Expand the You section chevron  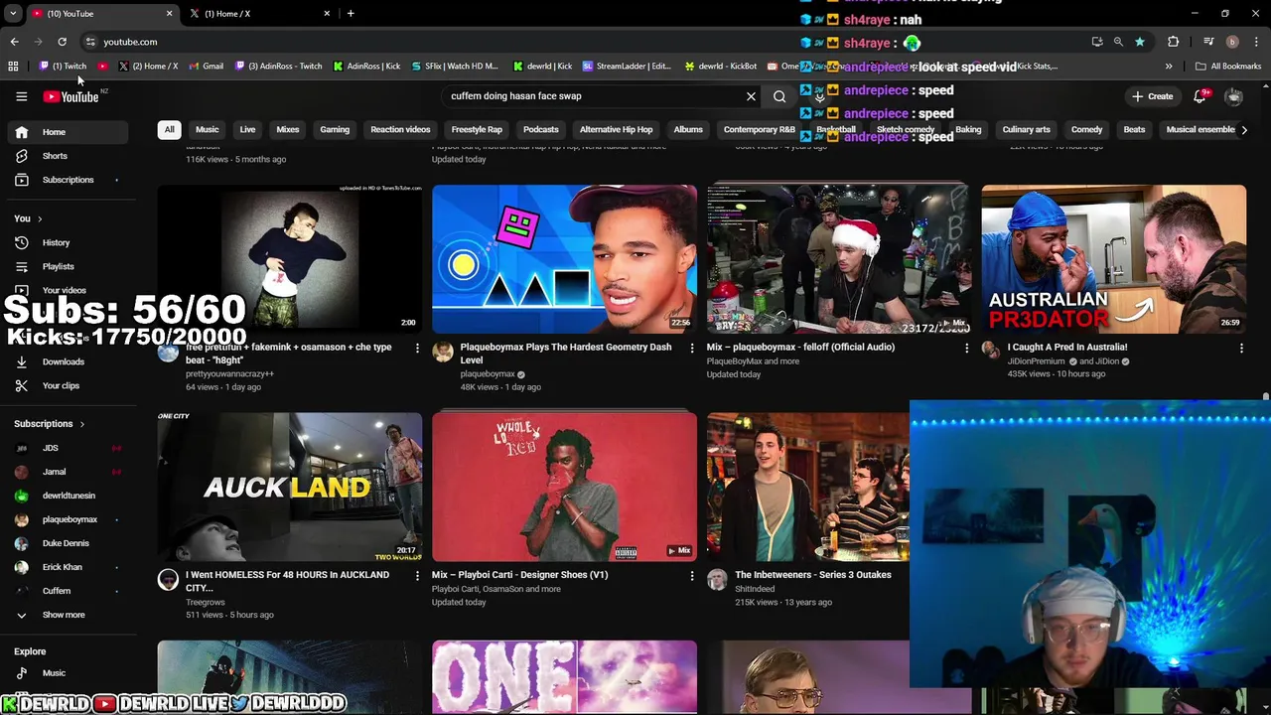40,218
